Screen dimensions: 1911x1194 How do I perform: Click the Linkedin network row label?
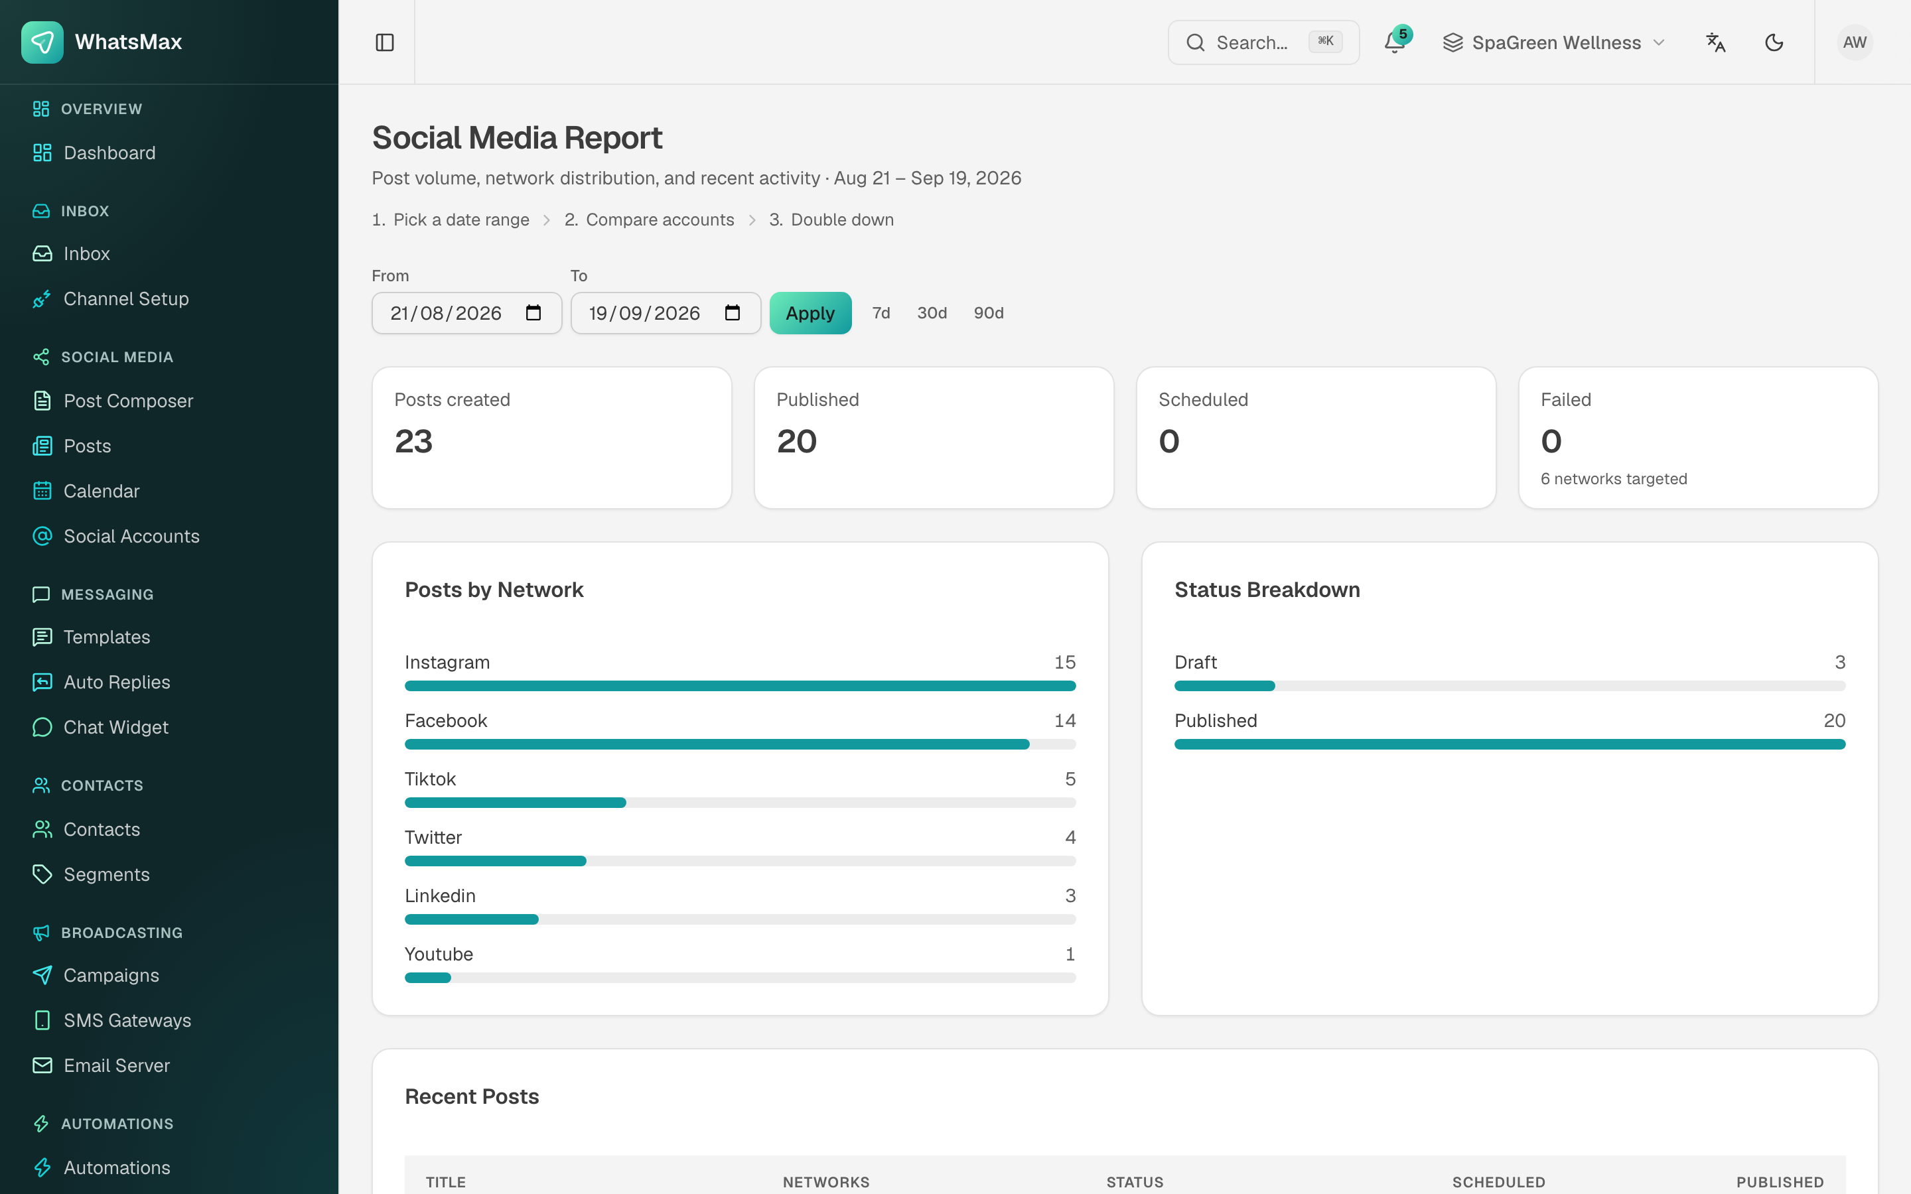click(x=440, y=895)
